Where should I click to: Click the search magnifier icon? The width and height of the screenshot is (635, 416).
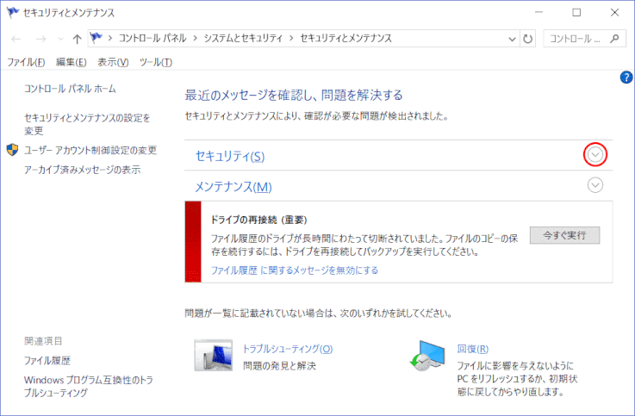pyautogui.click(x=614, y=39)
